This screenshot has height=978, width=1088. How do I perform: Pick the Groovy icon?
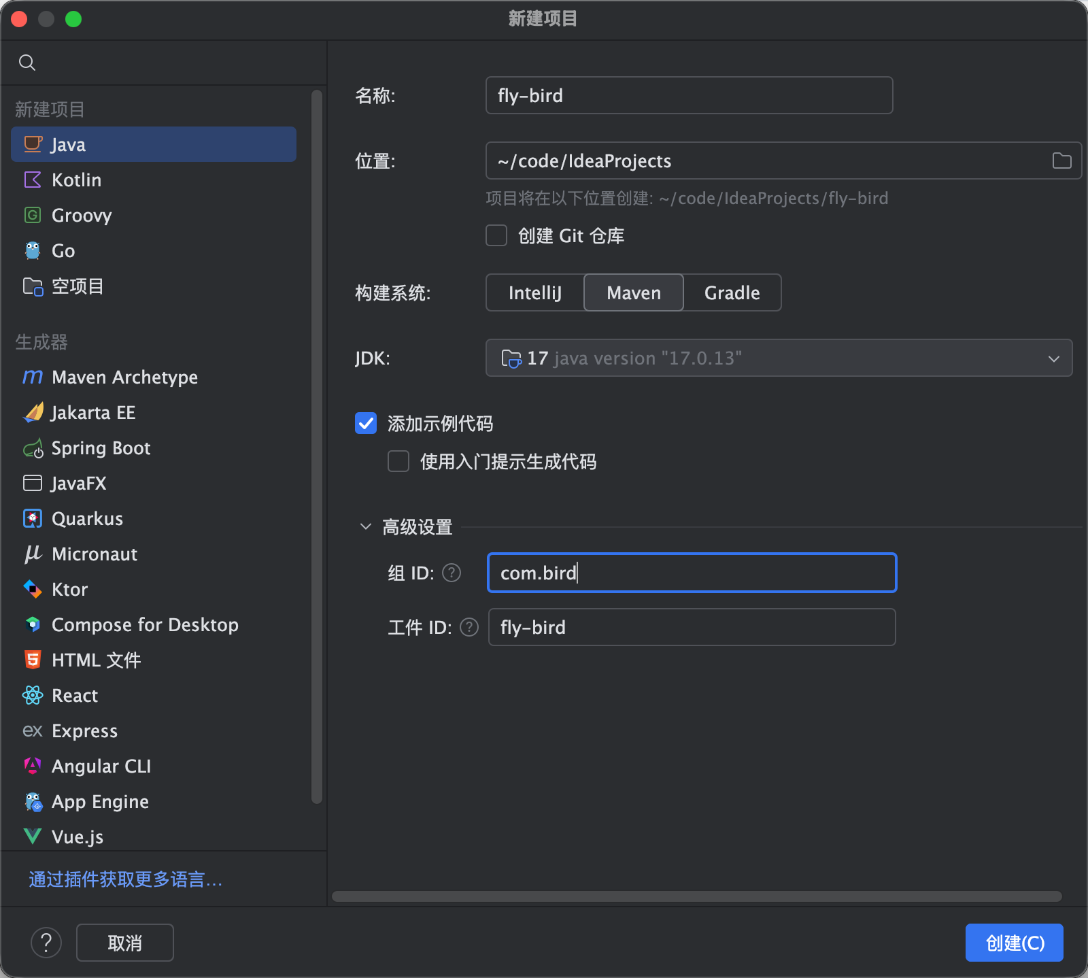click(x=33, y=215)
